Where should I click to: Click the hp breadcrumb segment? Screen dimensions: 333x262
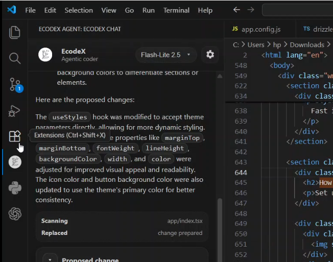click(x=277, y=45)
